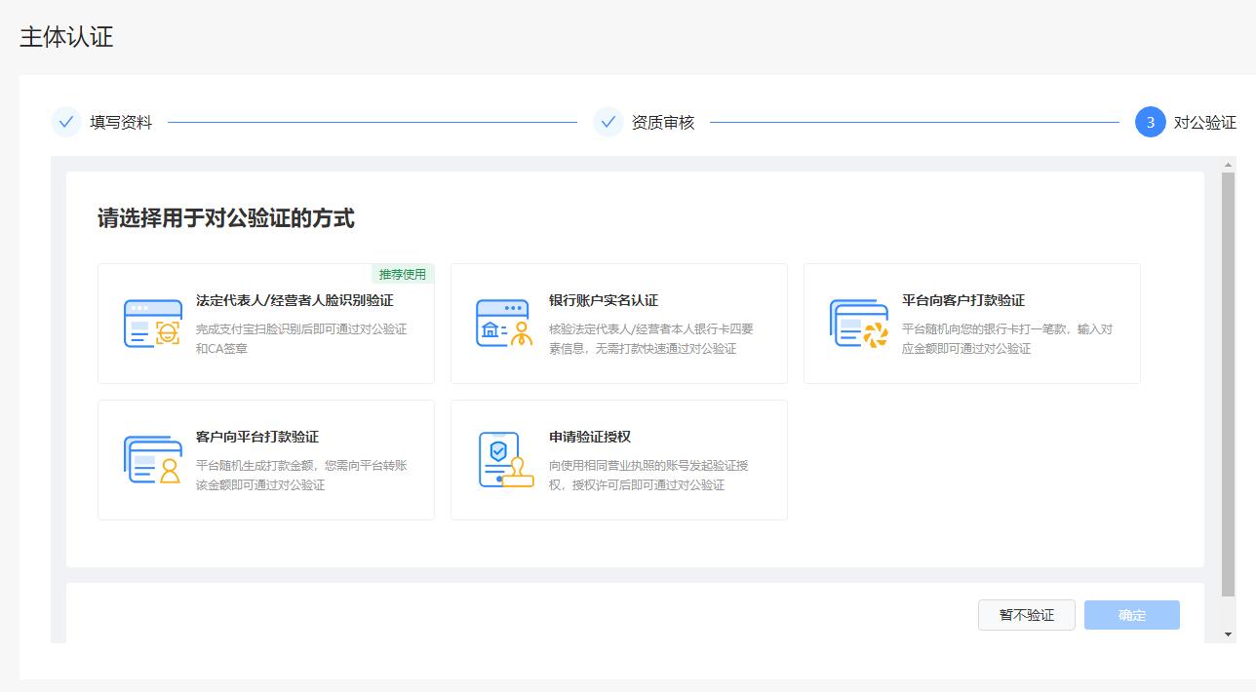Click the 暂不验证 button

click(x=1027, y=615)
